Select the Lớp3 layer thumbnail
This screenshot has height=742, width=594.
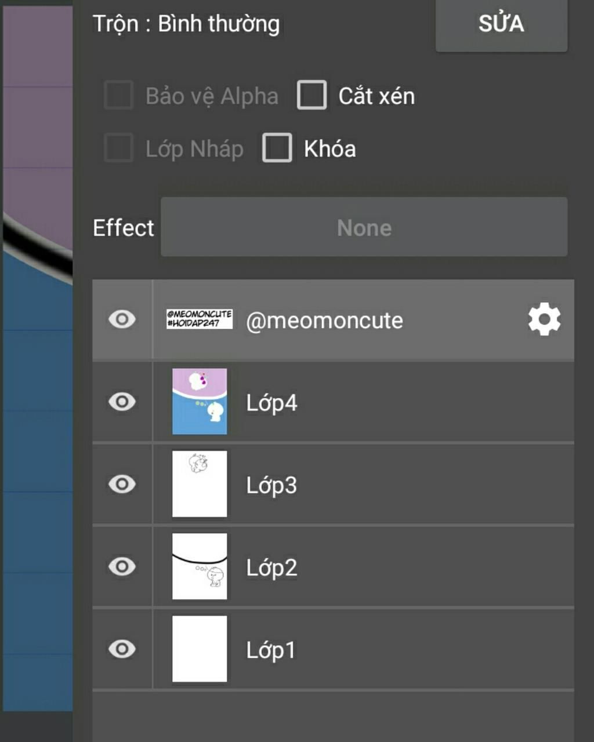pos(200,484)
